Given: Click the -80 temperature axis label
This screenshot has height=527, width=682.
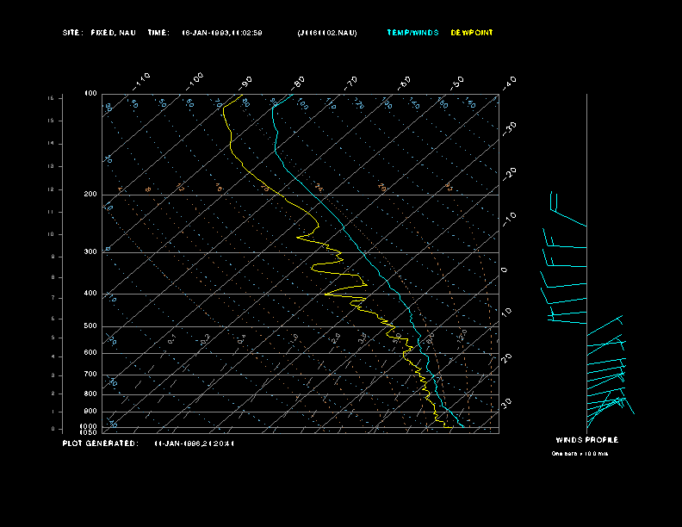Looking at the screenshot, I should [x=299, y=82].
